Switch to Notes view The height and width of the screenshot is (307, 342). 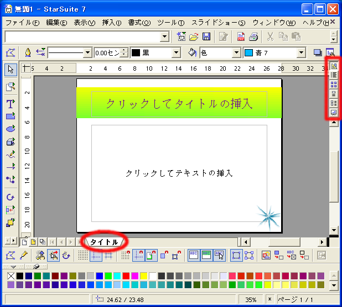(x=334, y=94)
